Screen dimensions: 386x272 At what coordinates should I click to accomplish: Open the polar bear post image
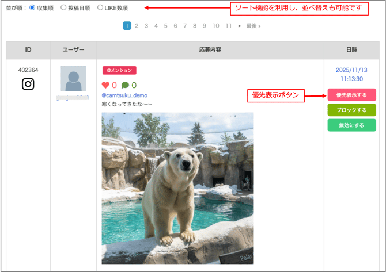[x=177, y=187]
